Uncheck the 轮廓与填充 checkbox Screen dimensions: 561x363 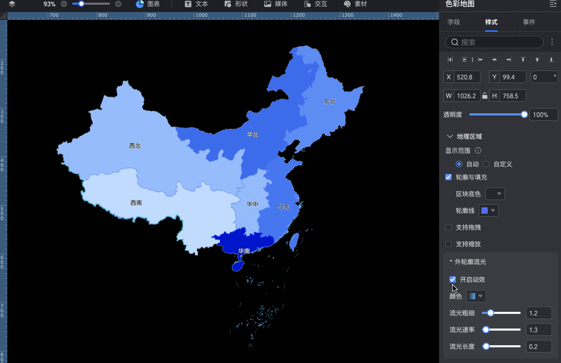(x=448, y=177)
